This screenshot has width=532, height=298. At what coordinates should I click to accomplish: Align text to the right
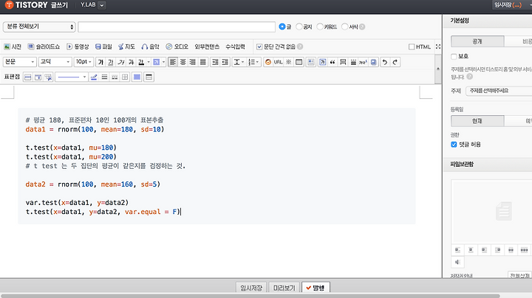coord(193,62)
